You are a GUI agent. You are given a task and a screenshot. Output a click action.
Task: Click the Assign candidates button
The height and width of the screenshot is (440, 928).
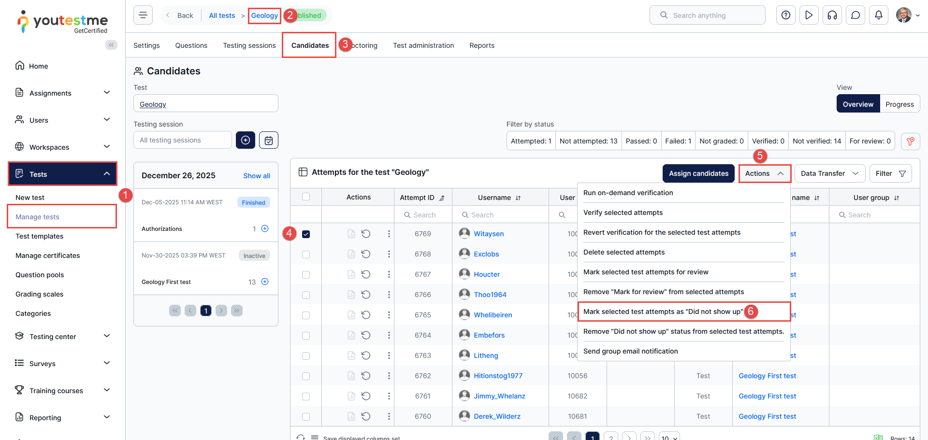point(698,173)
